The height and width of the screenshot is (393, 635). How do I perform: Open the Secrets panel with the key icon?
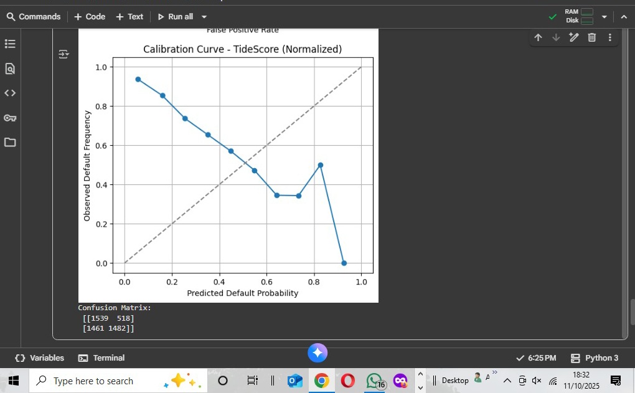10,118
